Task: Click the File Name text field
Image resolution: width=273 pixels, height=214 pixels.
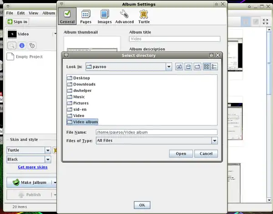Action: coord(156,132)
